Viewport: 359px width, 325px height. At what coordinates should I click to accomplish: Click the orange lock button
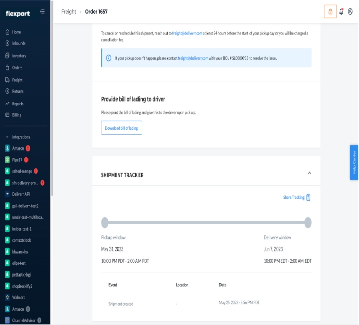[330, 11]
